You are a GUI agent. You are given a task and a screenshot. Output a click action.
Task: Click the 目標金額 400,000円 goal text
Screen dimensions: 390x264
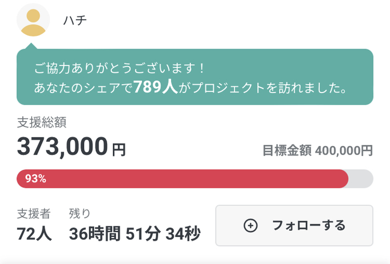(317, 150)
